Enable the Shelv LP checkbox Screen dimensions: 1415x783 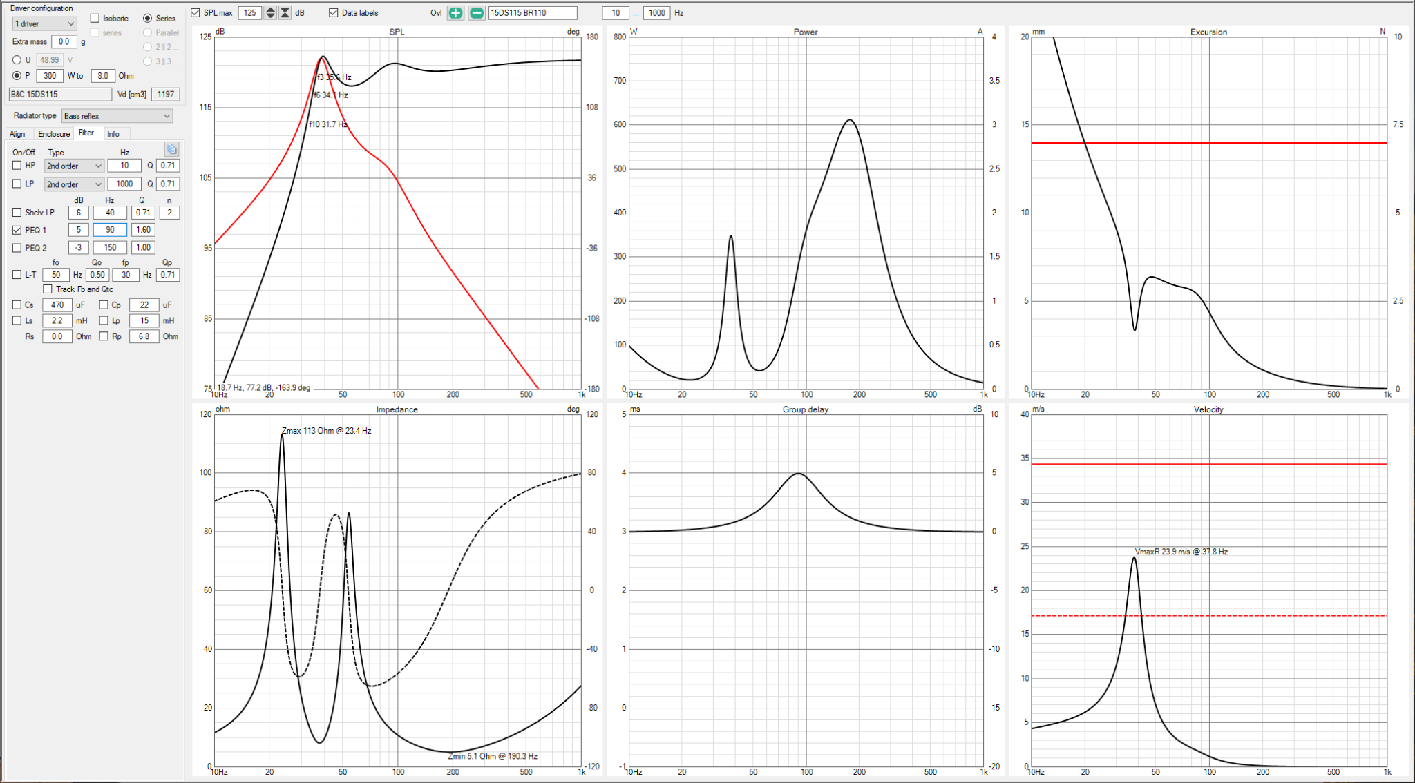(17, 212)
